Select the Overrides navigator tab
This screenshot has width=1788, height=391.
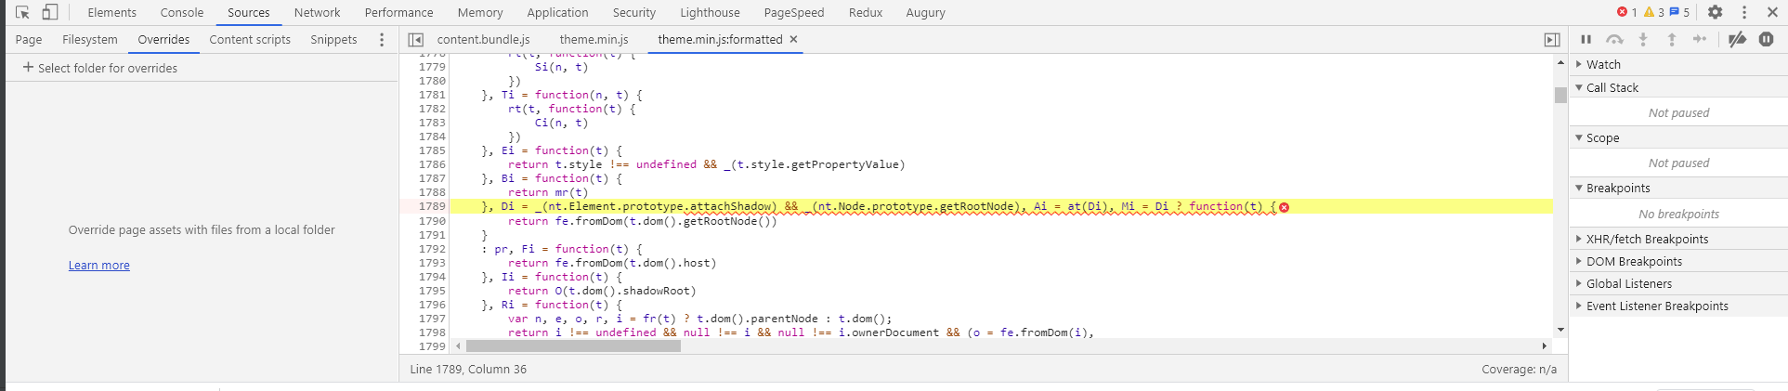163,39
